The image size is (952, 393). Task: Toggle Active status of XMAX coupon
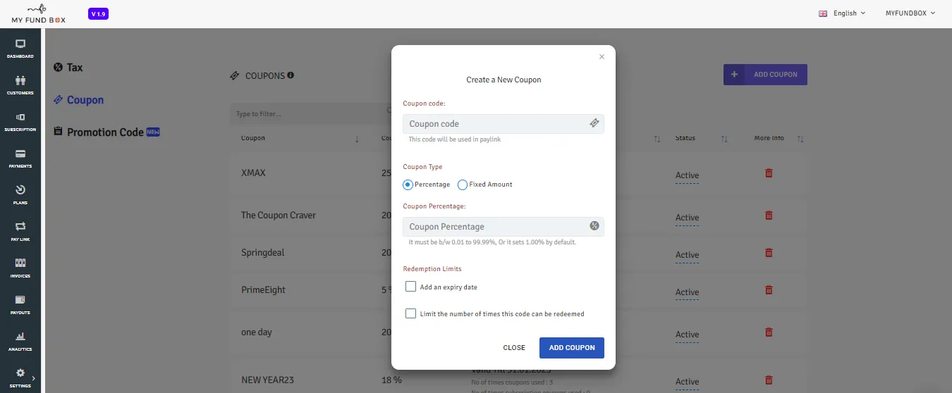687,176
